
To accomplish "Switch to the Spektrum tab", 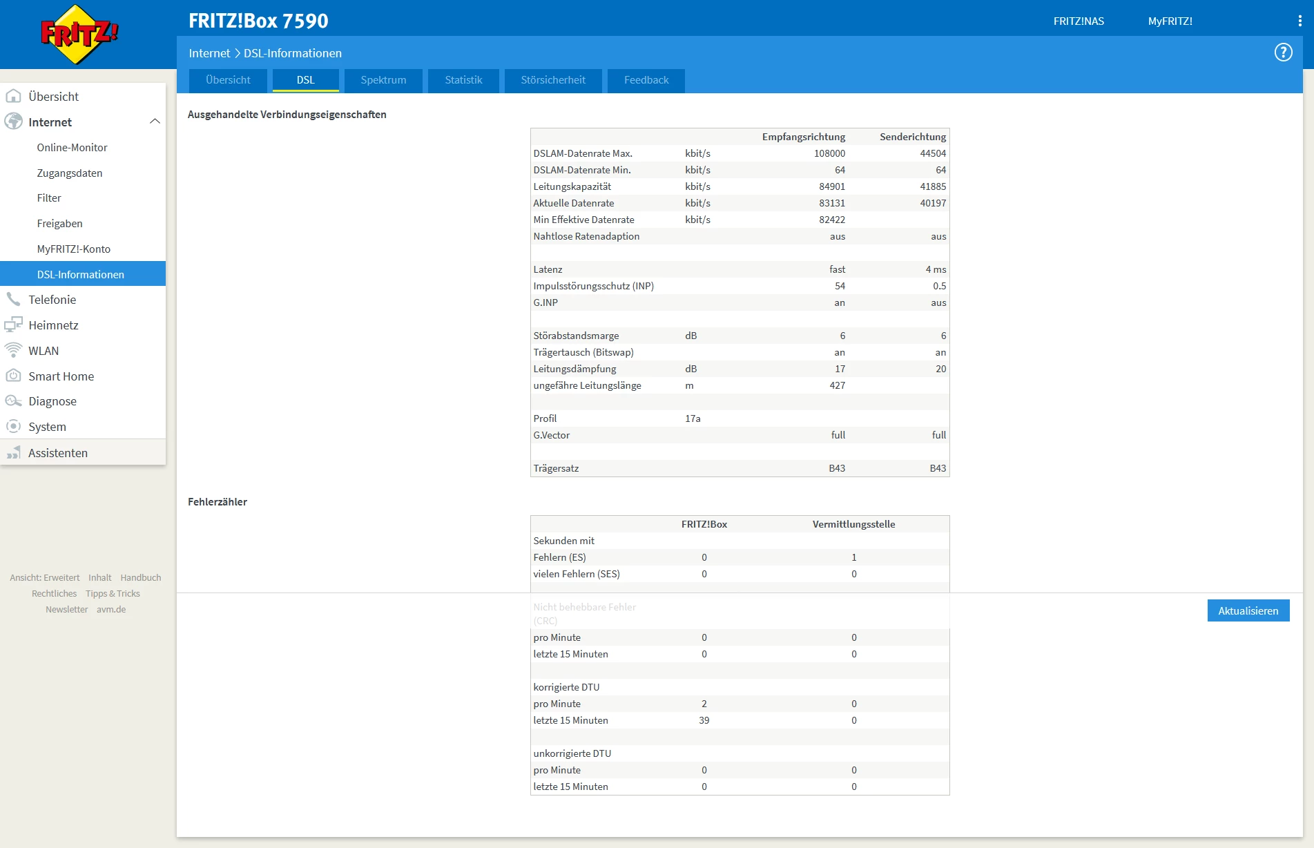I will point(383,80).
